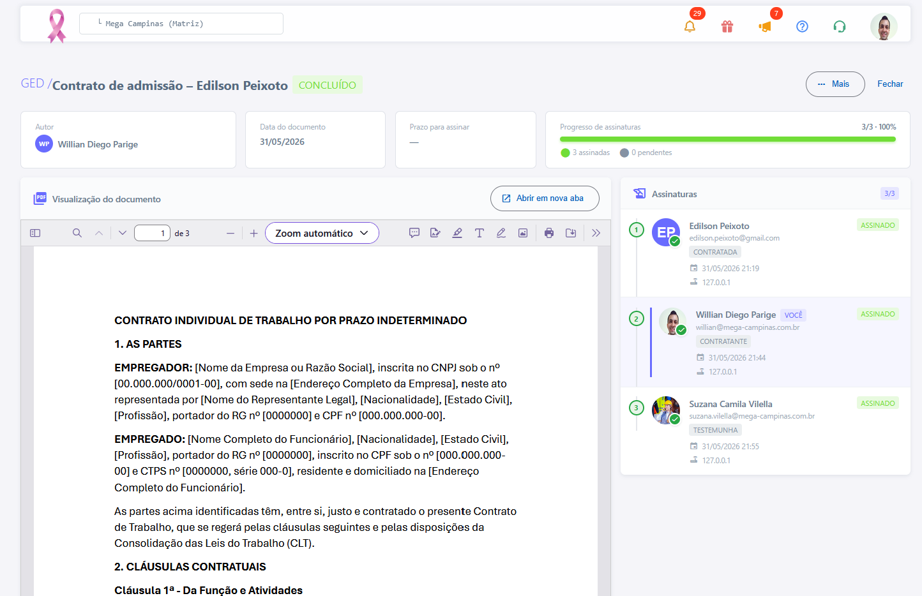
Task: Click the signature progress bar
Action: tap(728, 139)
